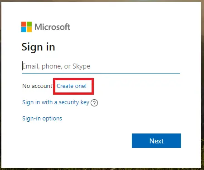204x170 pixels.
Task: Click the Sign in heading
Action: pyautogui.click(x=38, y=47)
